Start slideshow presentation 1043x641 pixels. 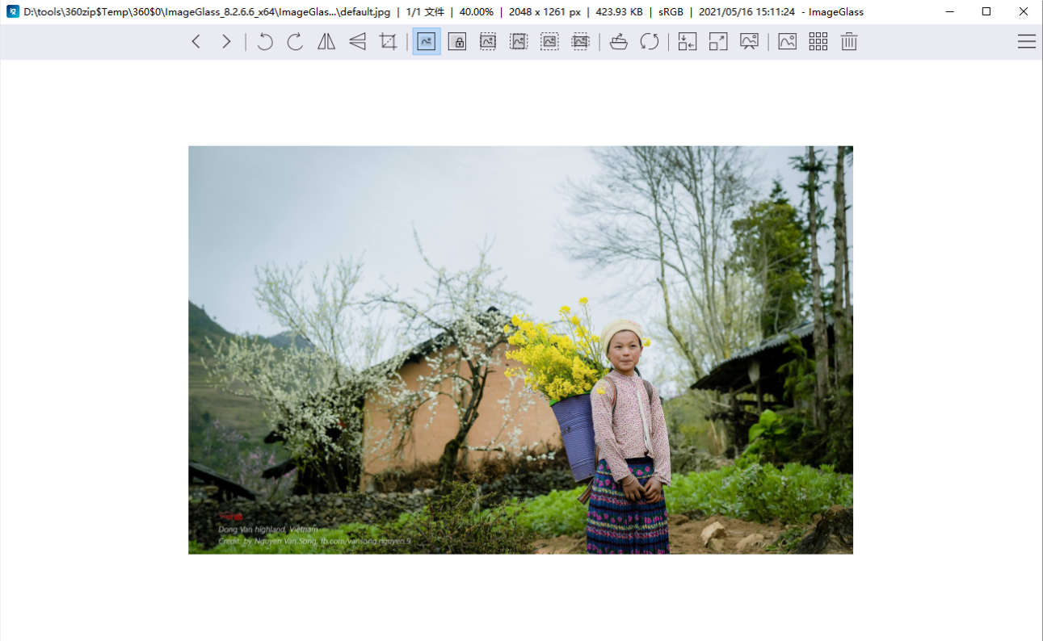tap(749, 42)
